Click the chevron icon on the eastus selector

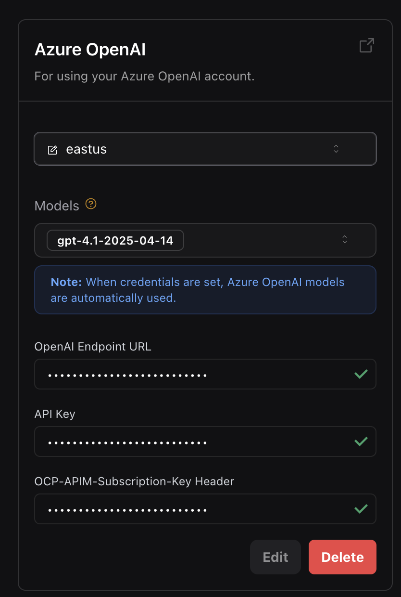pyautogui.click(x=336, y=149)
